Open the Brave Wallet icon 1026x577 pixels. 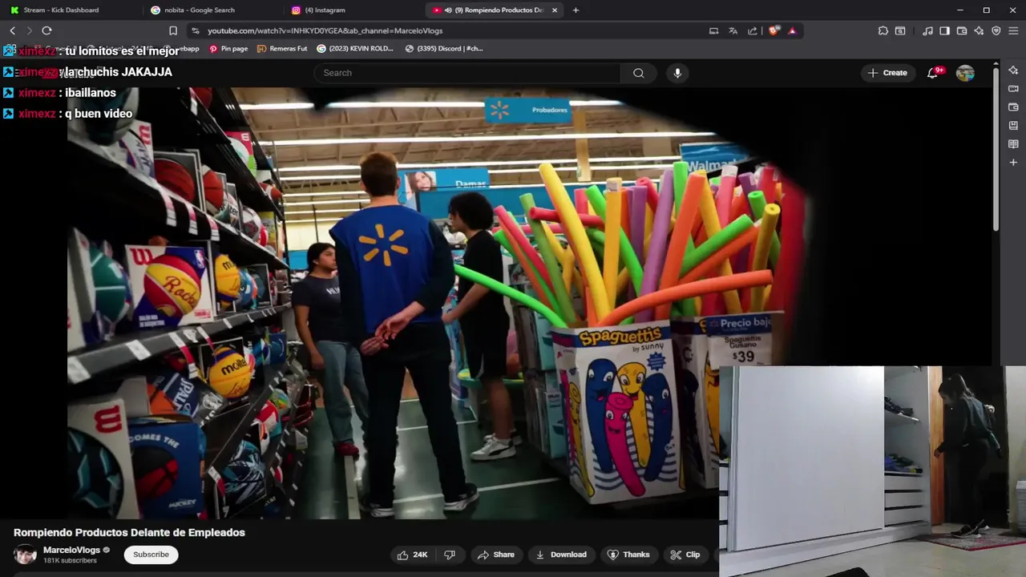[x=962, y=30]
